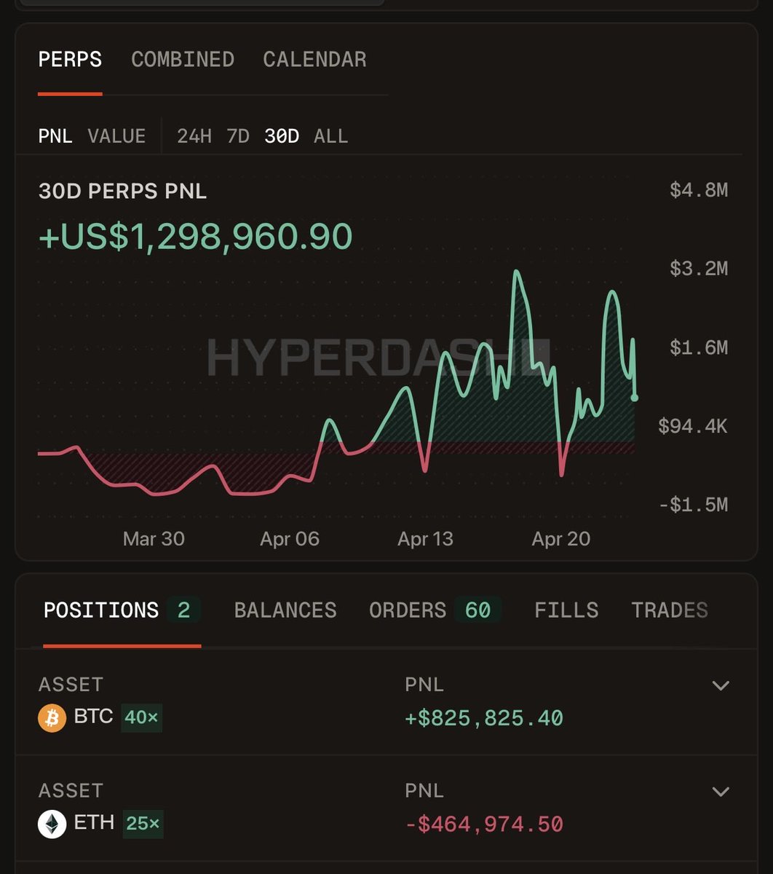Click the -$1.5M axis label
Viewport: 773px width, 874px height.
click(693, 505)
